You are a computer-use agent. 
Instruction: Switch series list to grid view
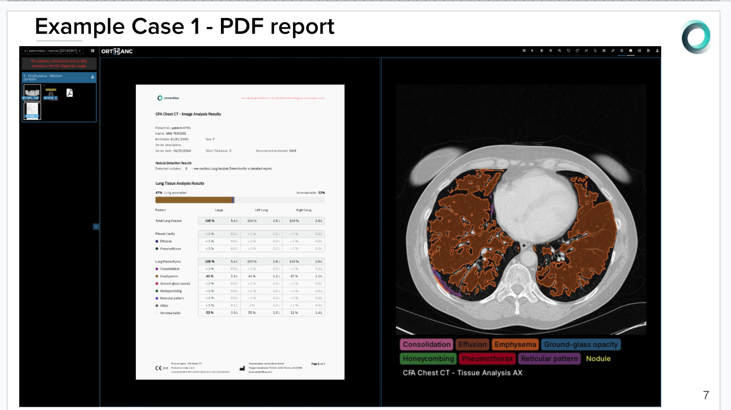[92, 51]
